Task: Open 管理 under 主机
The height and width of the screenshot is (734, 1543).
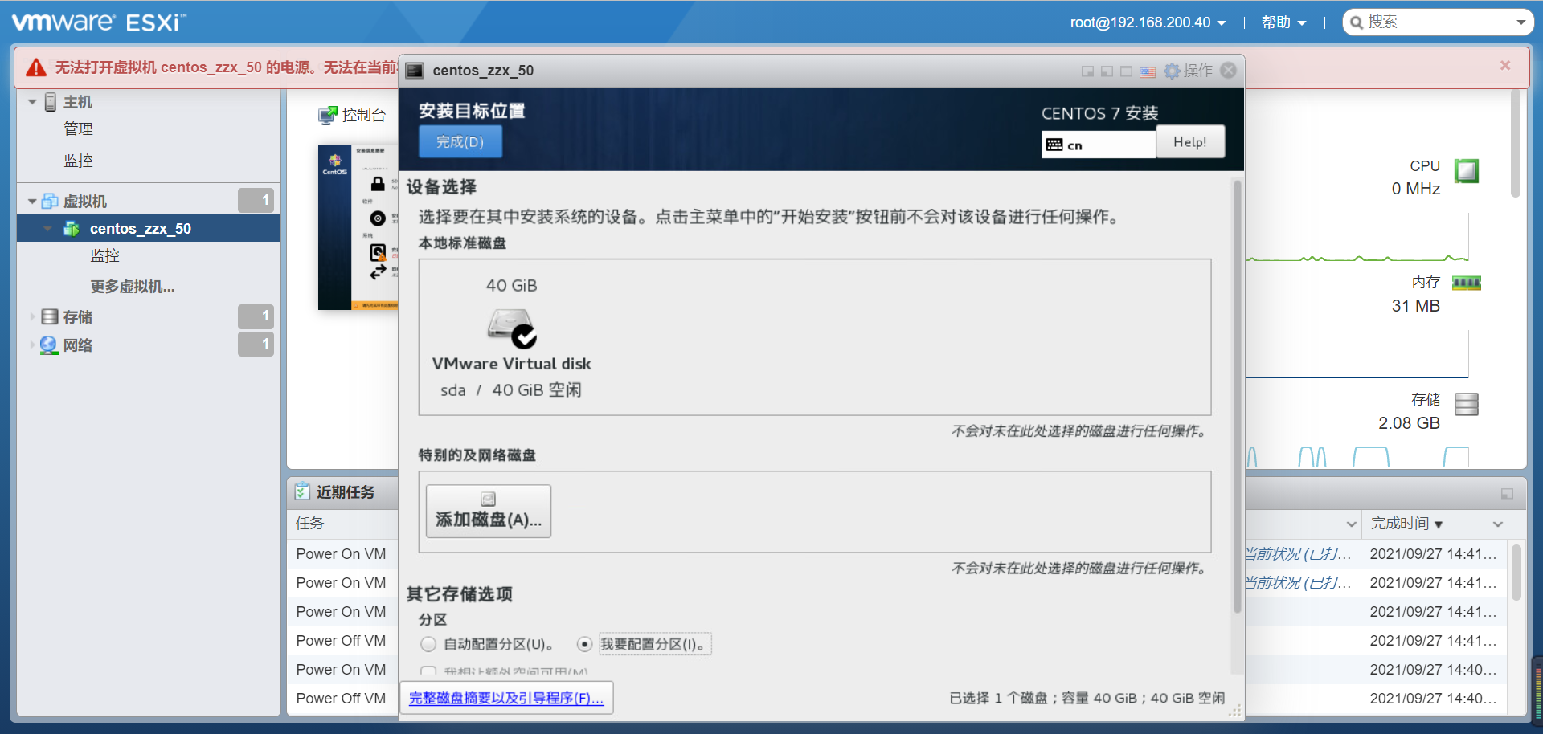Action: point(78,128)
